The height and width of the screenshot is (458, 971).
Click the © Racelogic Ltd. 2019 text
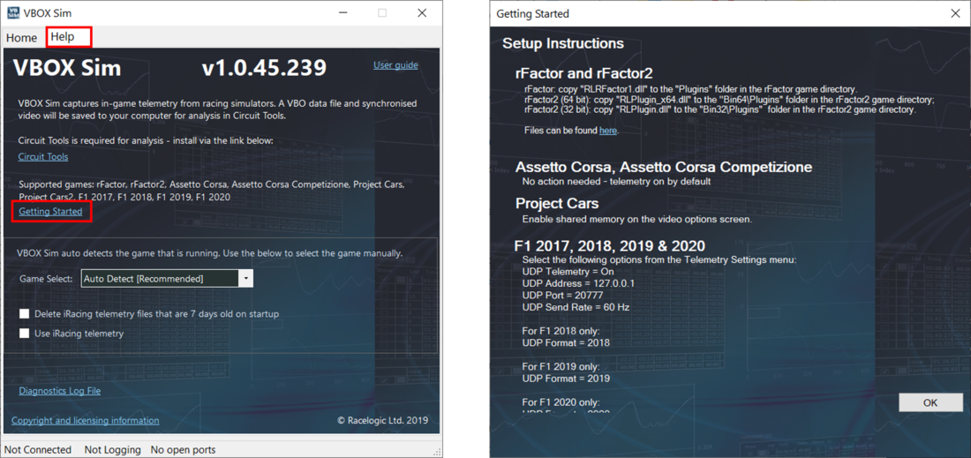(382, 420)
